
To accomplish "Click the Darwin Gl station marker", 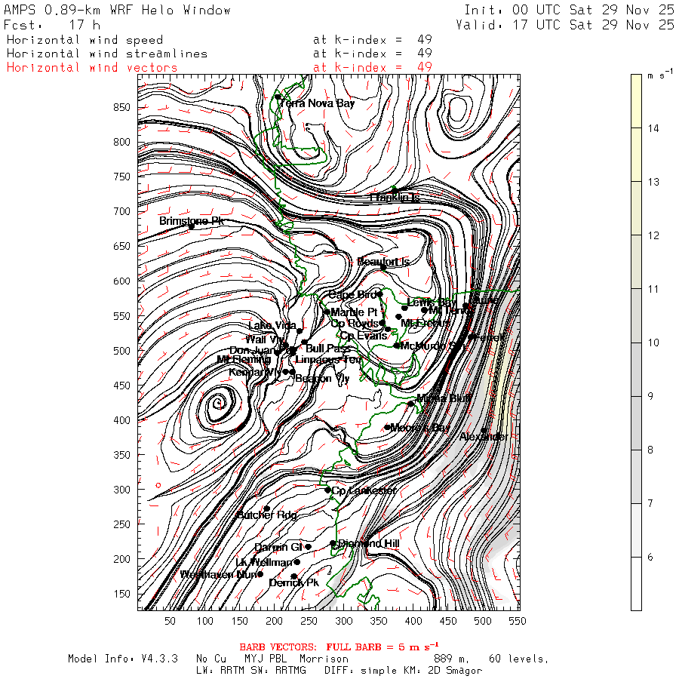I will (308, 547).
